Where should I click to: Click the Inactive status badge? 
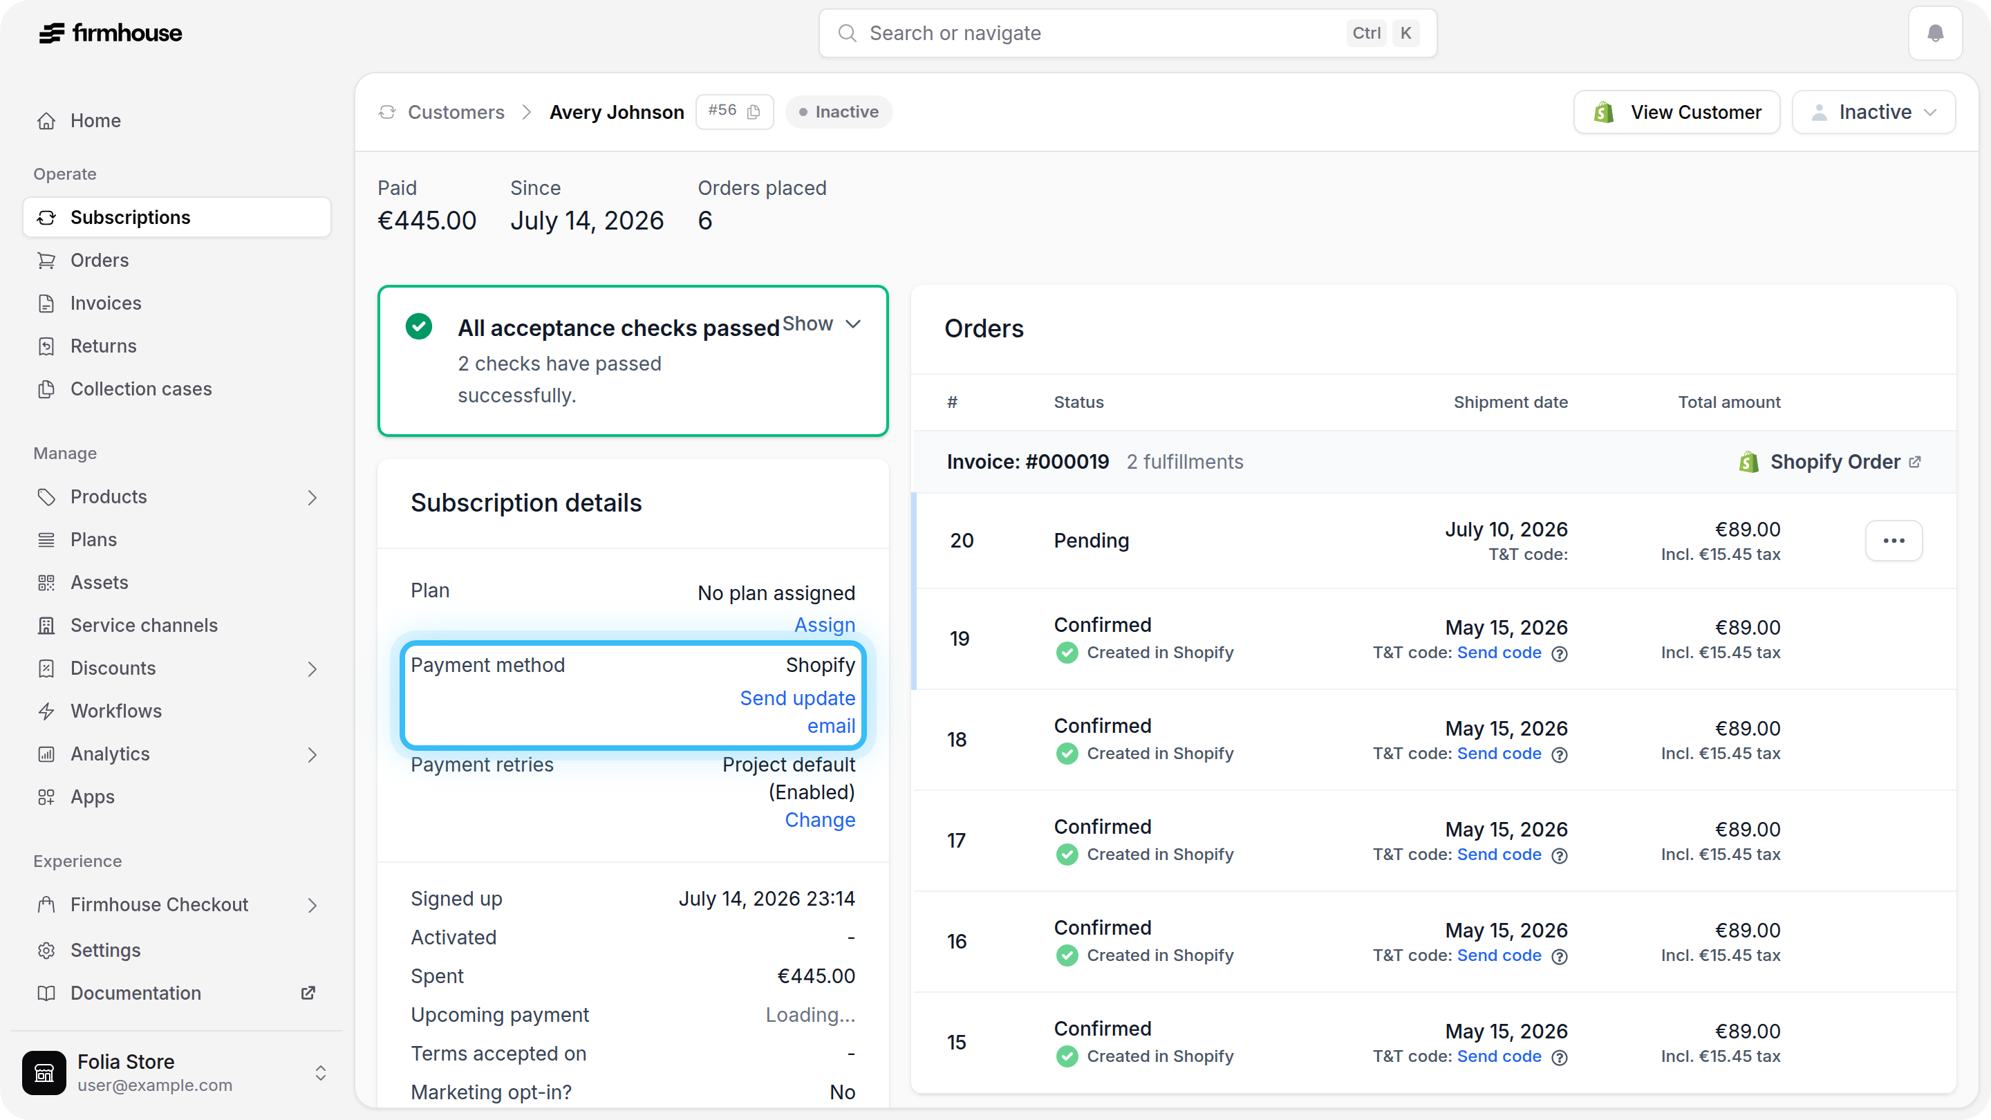coord(839,112)
